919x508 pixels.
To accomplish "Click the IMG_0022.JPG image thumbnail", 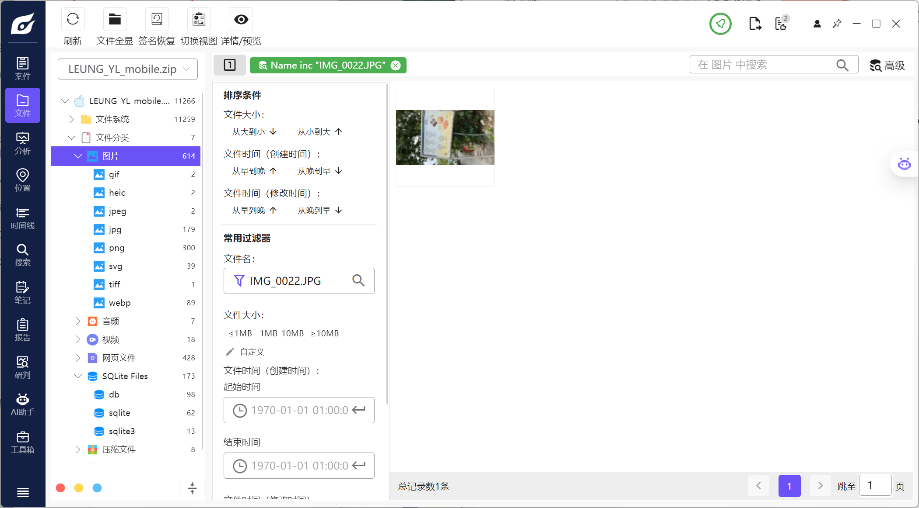I will point(445,137).
